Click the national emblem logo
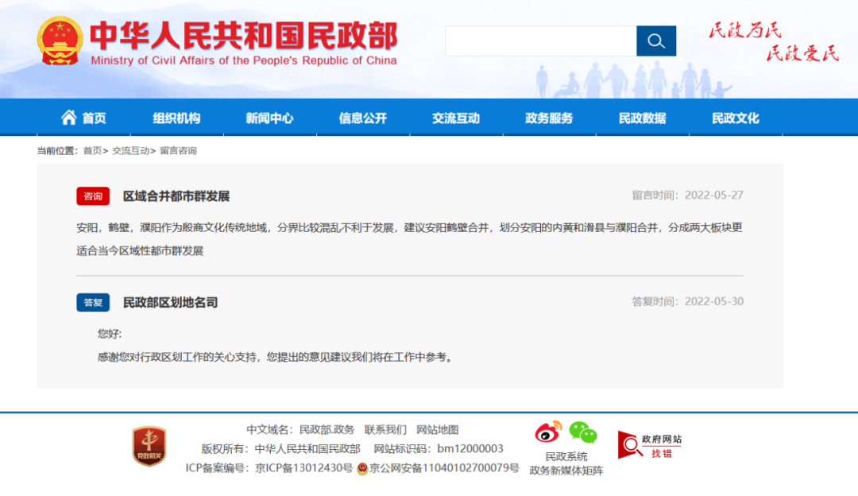Viewport: 858px width, 496px height. (60, 41)
